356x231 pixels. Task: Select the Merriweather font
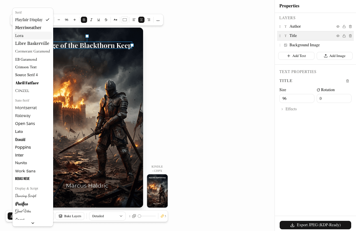pyautogui.click(x=28, y=27)
